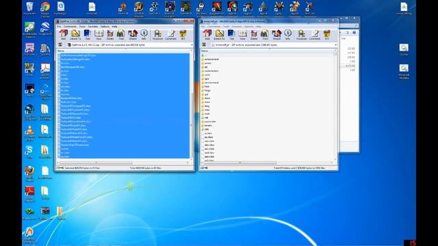Open File menu in OptiFine window
This screenshot has width=438, height=246.
(x=59, y=27)
